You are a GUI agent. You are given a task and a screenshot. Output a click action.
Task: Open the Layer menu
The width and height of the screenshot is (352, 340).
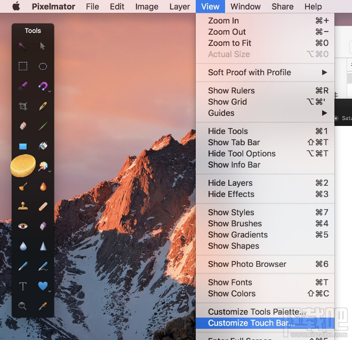click(x=180, y=6)
